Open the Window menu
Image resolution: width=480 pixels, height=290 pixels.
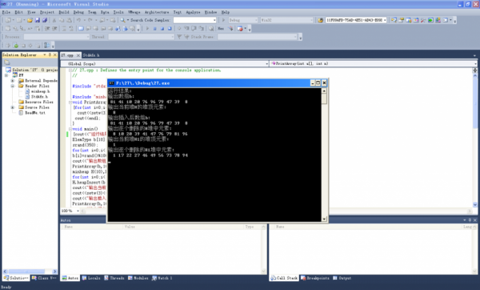(x=210, y=12)
